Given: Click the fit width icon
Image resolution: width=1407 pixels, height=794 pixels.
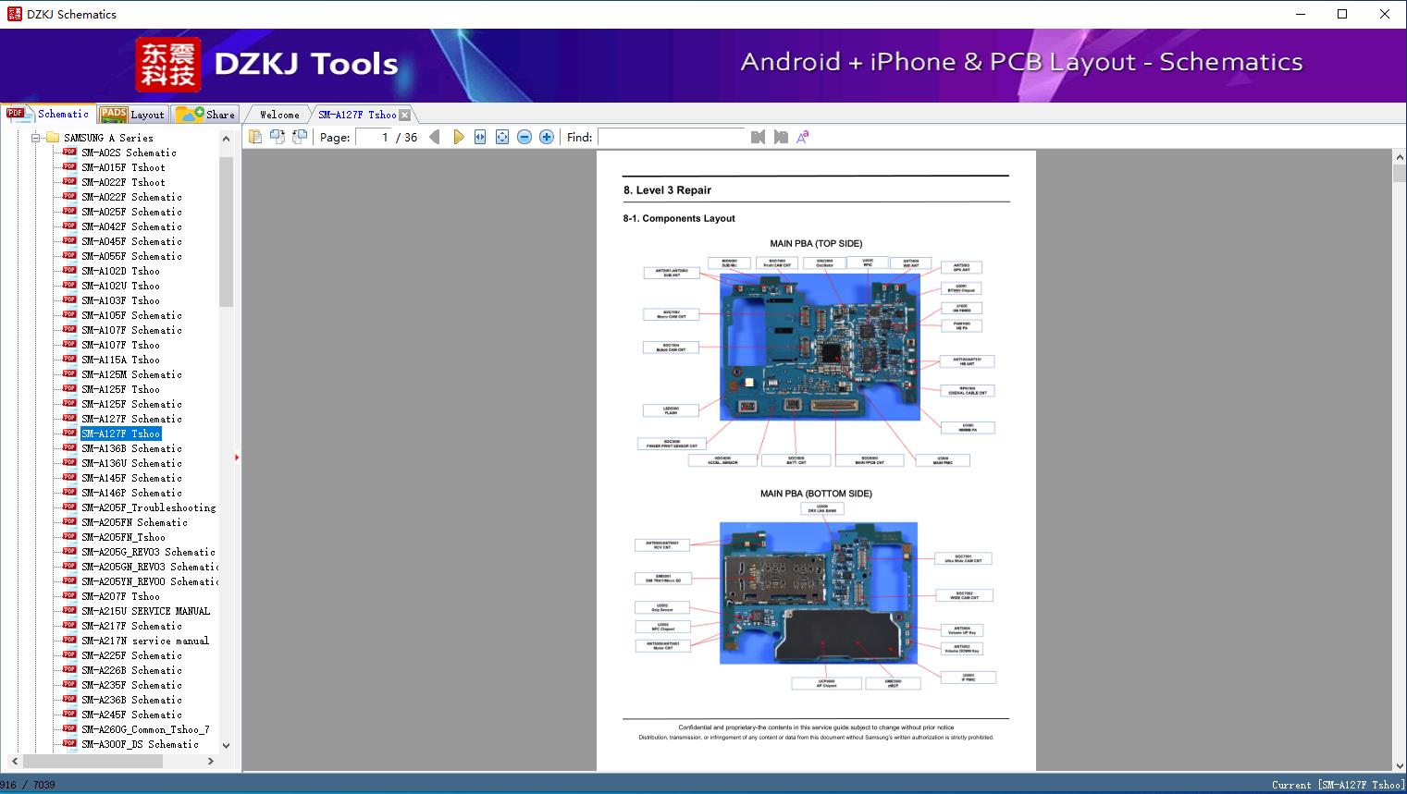Looking at the screenshot, I should tap(480, 137).
